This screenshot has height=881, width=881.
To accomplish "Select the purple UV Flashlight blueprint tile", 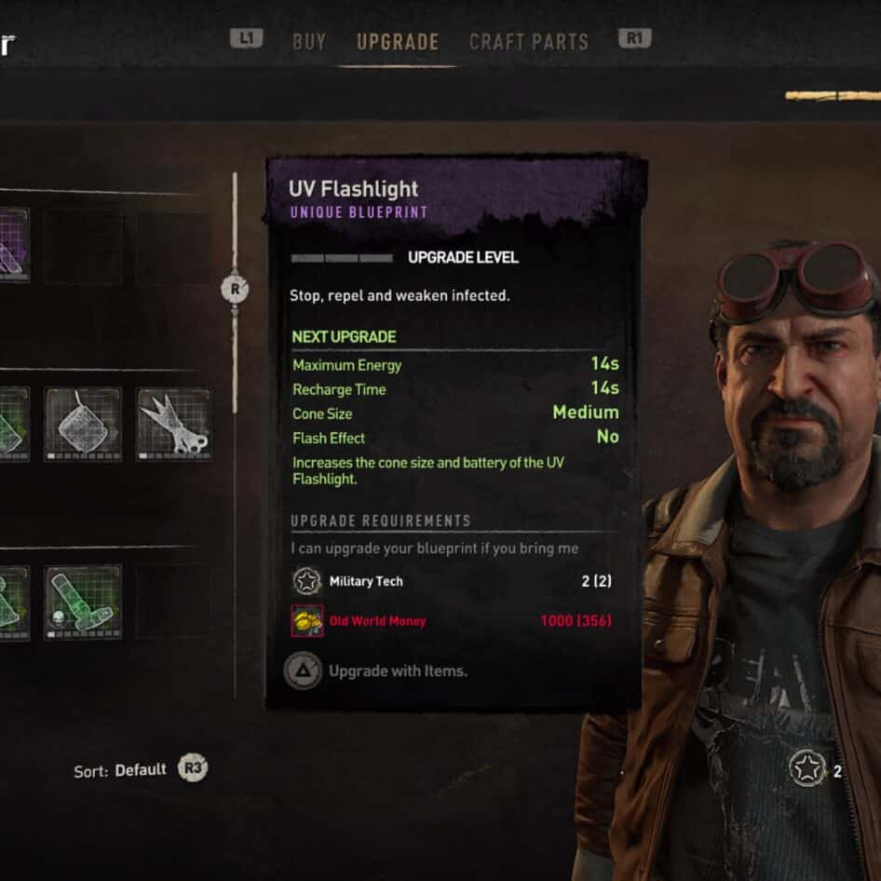I will click(x=13, y=244).
